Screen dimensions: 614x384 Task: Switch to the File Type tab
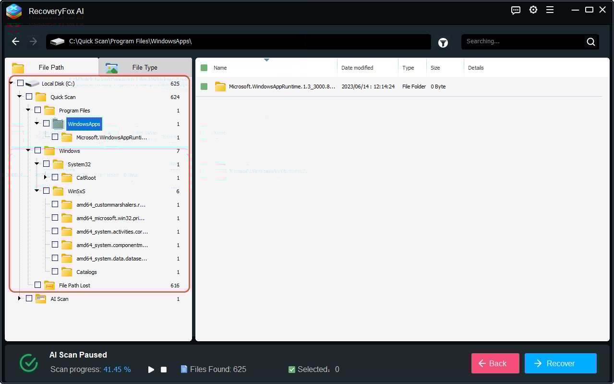(x=145, y=67)
